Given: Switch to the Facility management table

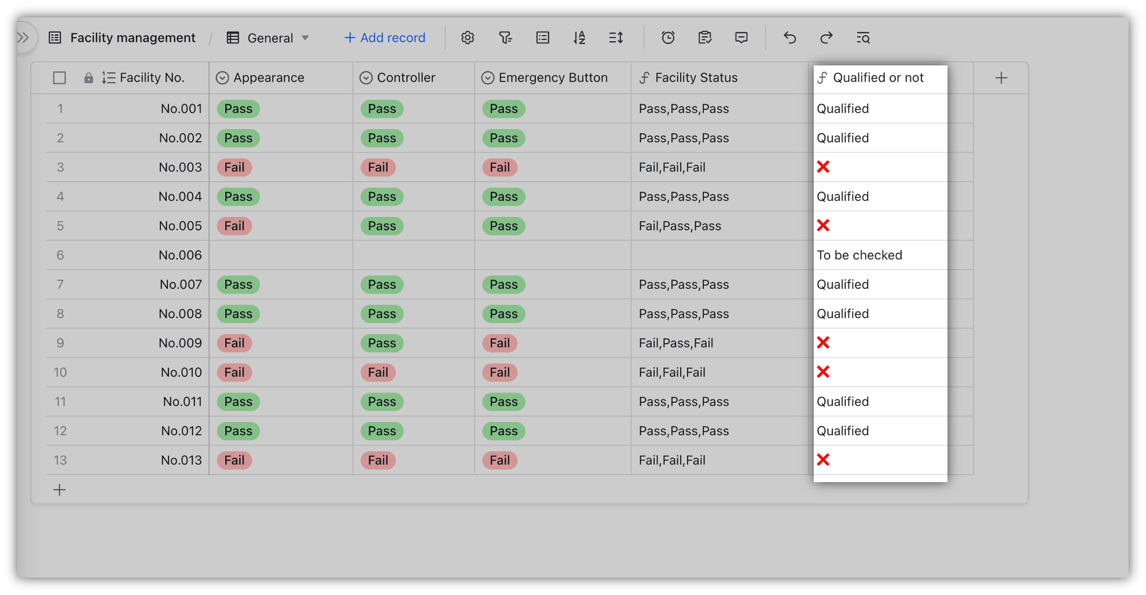Looking at the screenshot, I should pos(132,38).
